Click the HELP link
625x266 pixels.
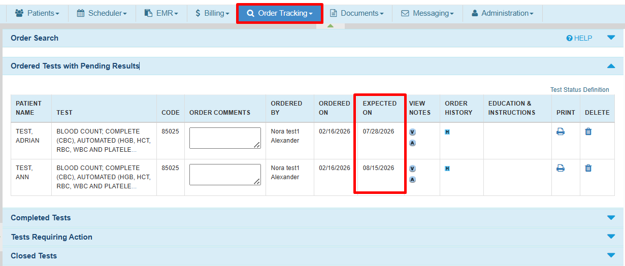click(579, 38)
